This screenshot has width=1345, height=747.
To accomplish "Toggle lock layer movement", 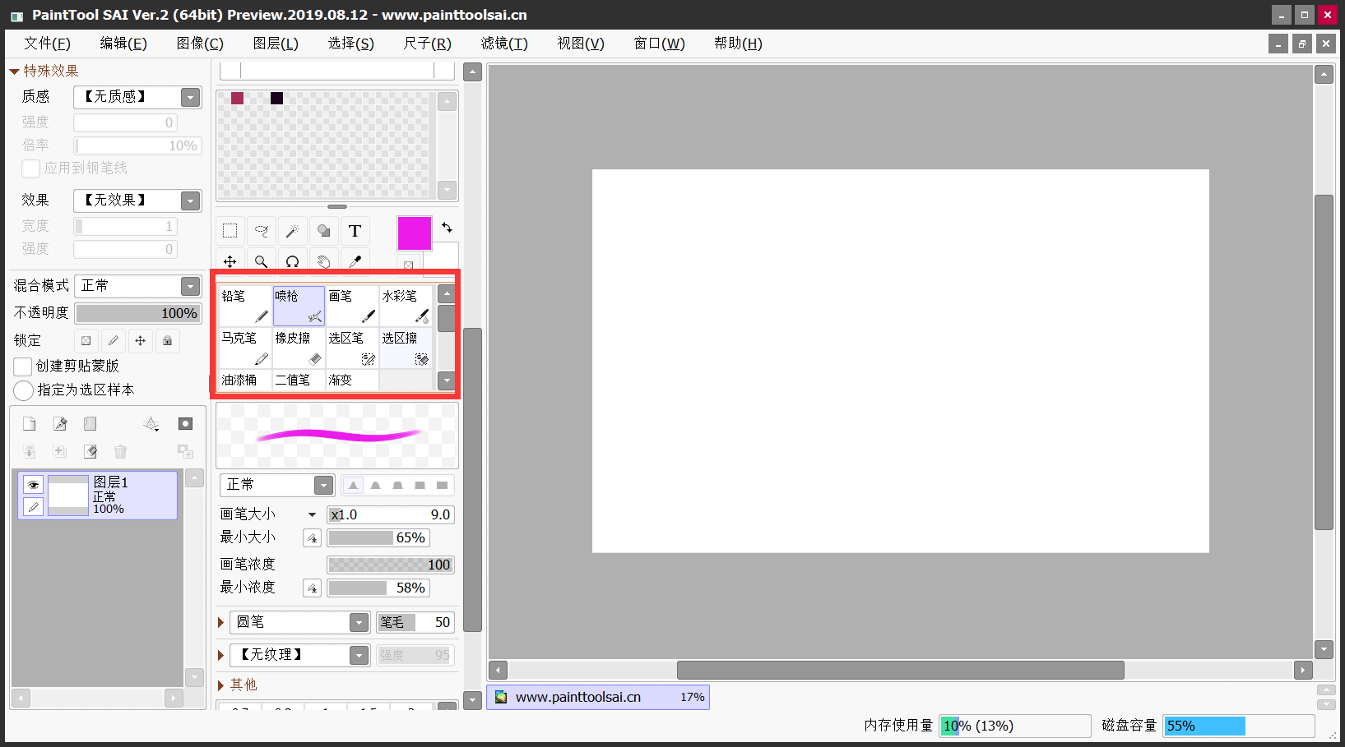I will [141, 341].
